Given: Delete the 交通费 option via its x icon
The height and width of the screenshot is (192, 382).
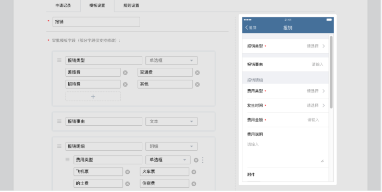Looking at the screenshot, I should pos(198,73).
